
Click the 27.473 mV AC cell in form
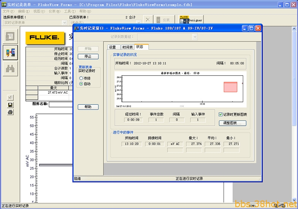[53, 93]
